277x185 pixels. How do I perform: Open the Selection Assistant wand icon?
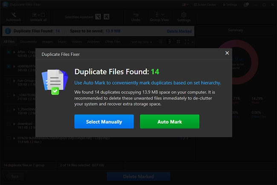pos(98,17)
